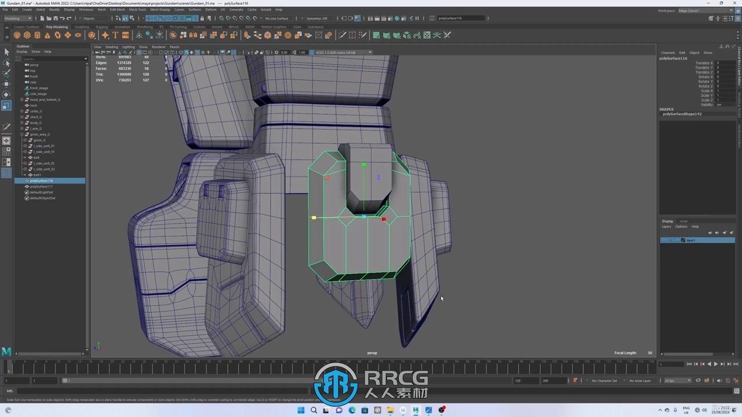The height and width of the screenshot is (417, 742).
Task: Open the Channels menu in Channel Box
Action: point(668,53)
